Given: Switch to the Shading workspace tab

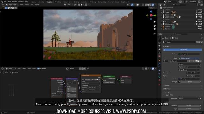Looking at the screenshot, I should pos(76,2).
